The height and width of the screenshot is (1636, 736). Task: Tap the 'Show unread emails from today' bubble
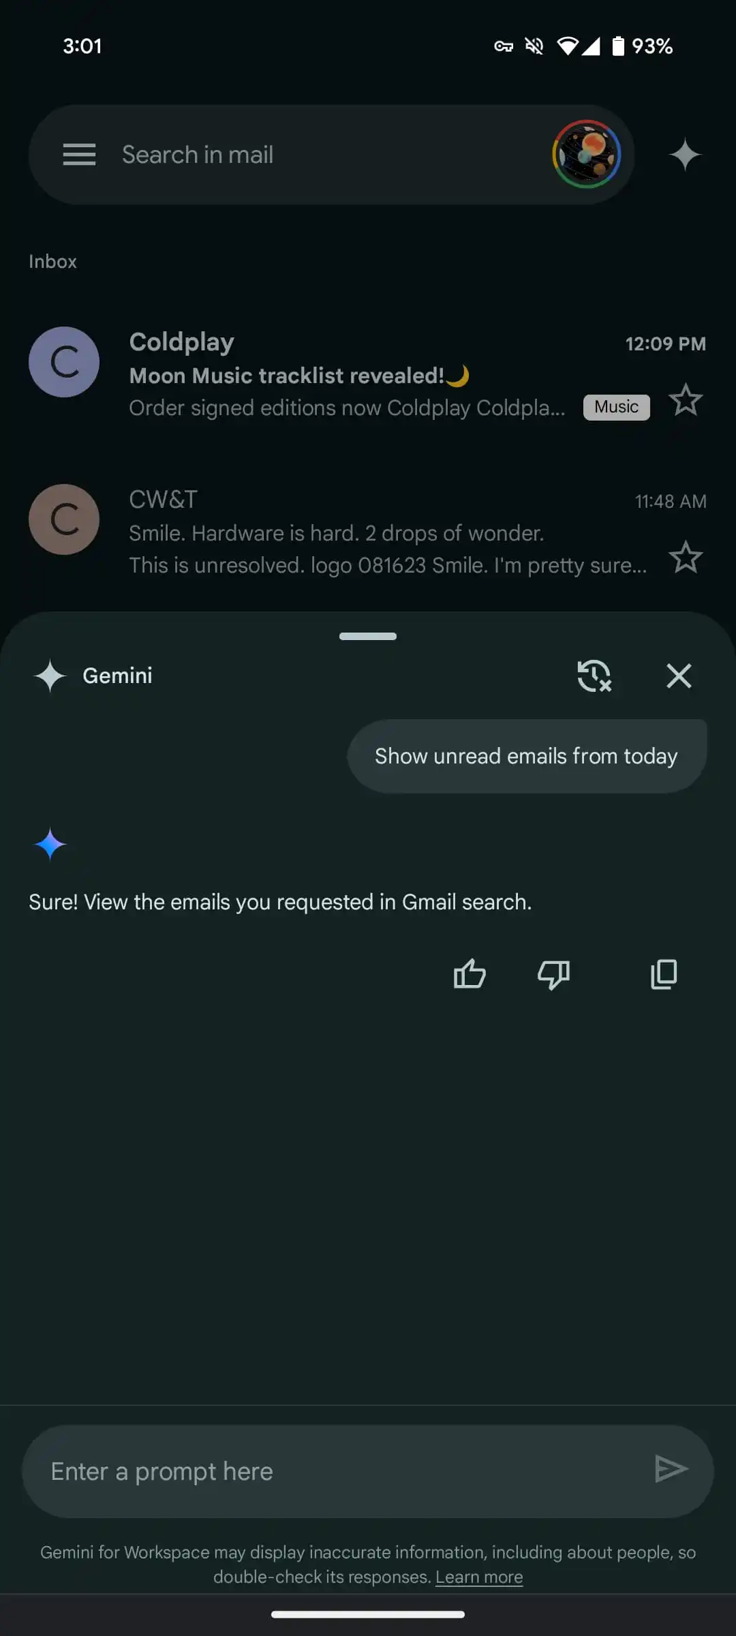point(527,756)
